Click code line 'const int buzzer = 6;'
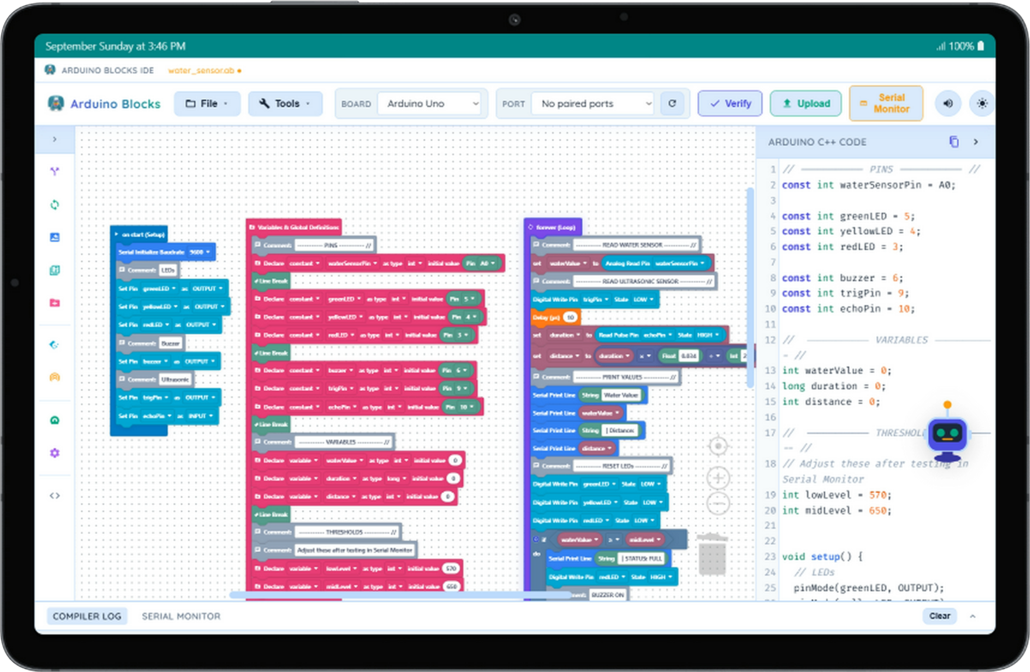 click(842, 278)
